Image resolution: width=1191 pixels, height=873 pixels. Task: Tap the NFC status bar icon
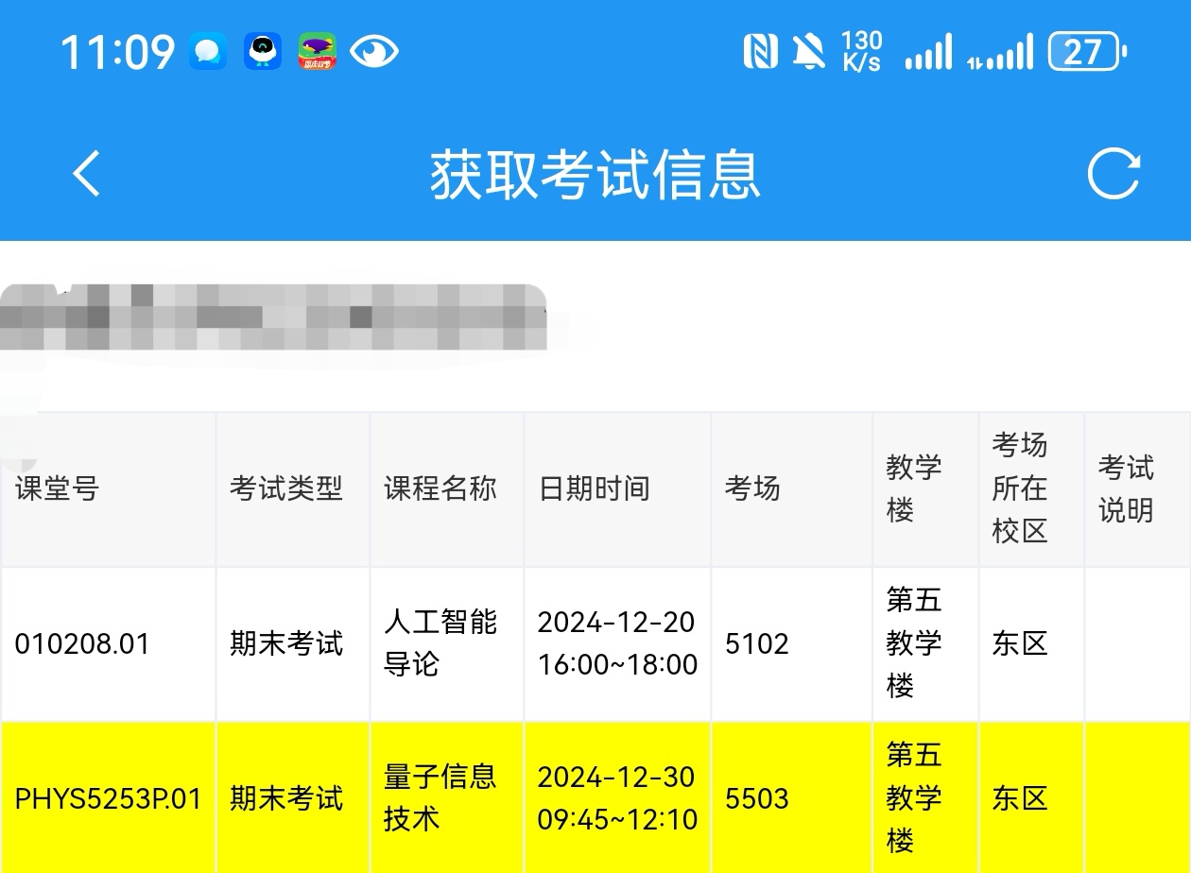pyautogui.click(x=760, y=52)
